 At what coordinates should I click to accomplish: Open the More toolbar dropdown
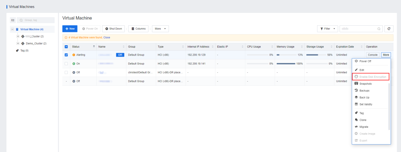[160, 29]
